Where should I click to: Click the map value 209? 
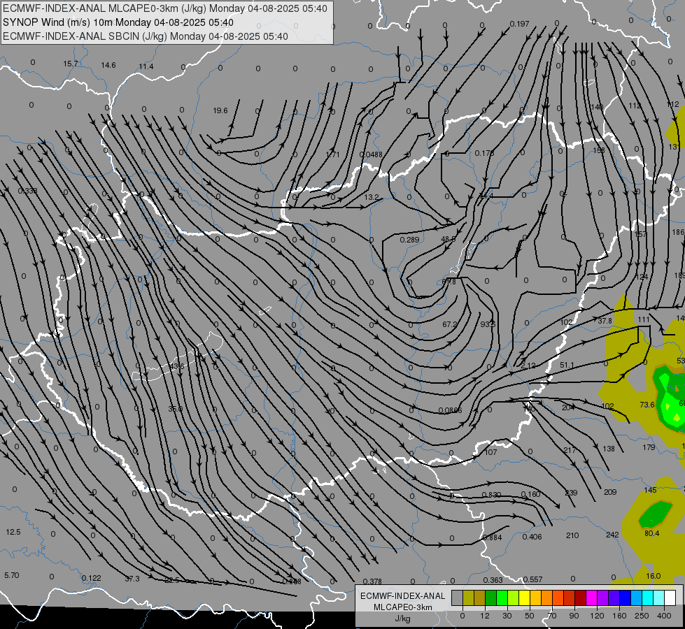(610, 492)
